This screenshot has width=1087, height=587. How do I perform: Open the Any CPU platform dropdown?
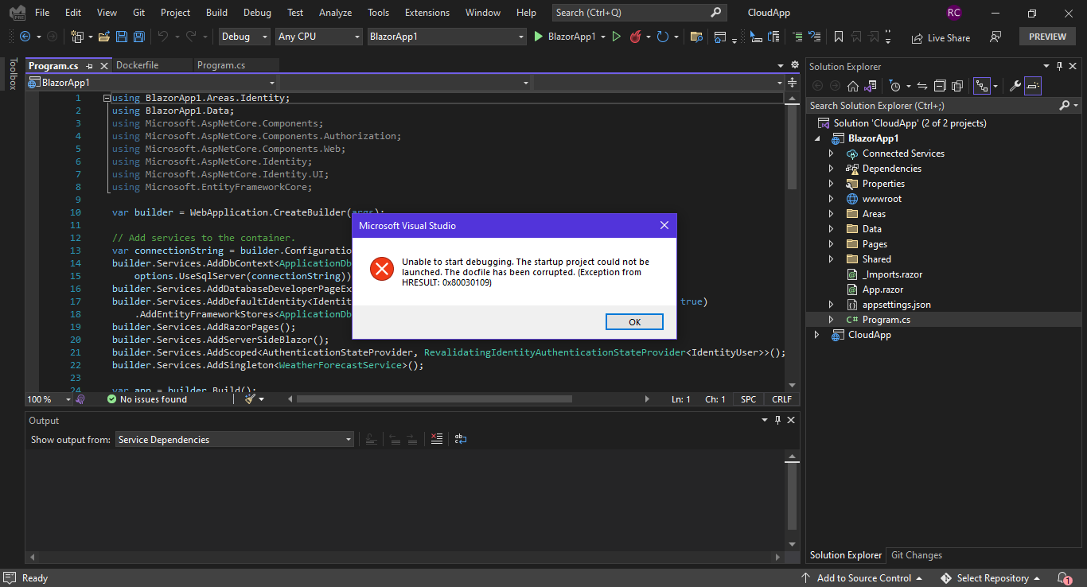[318, 37]
